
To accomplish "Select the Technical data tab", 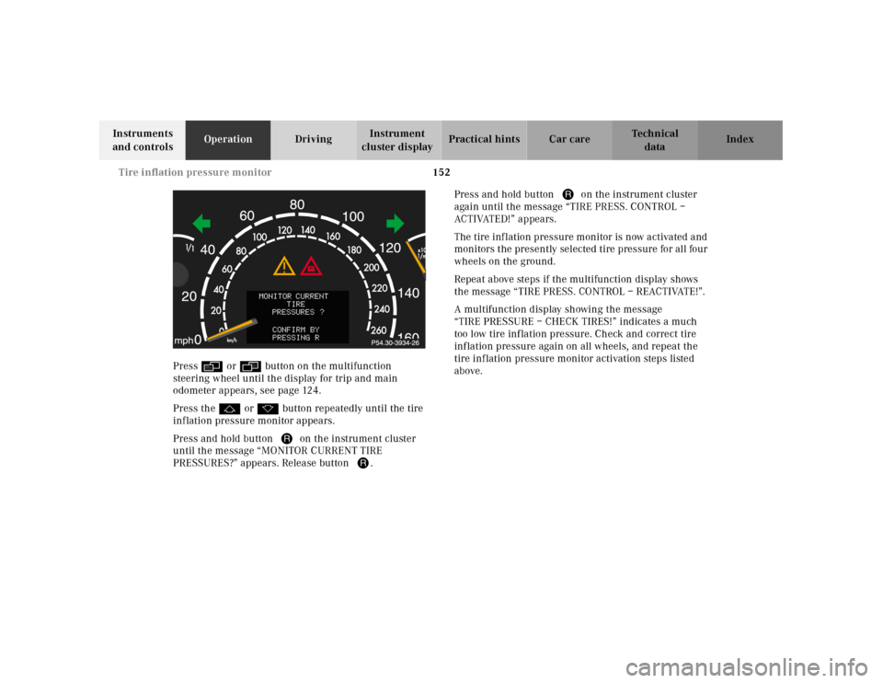I will [654, 140].
